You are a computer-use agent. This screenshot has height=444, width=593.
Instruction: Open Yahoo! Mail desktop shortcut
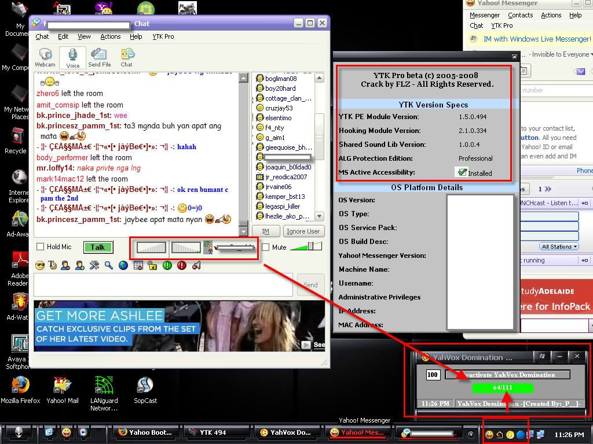(x=63, y=390)
